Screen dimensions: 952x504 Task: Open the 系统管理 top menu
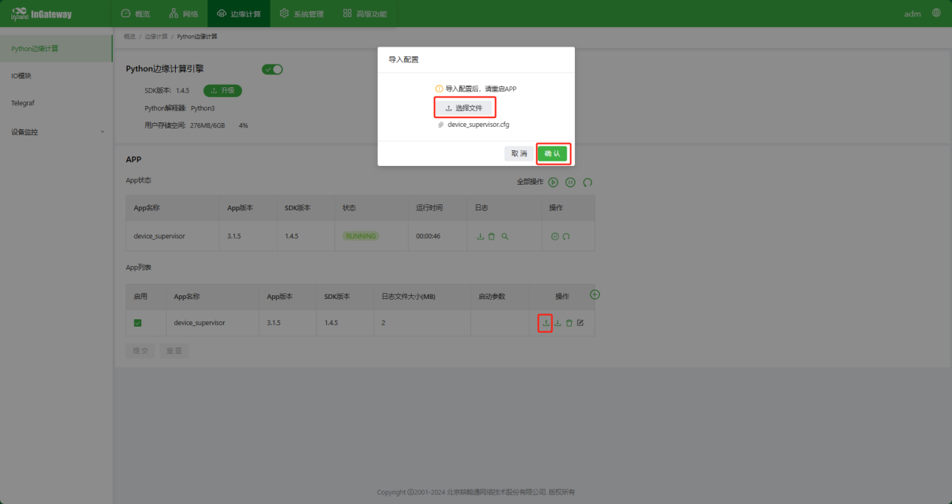pyautogui.click(x=301, y=14)
